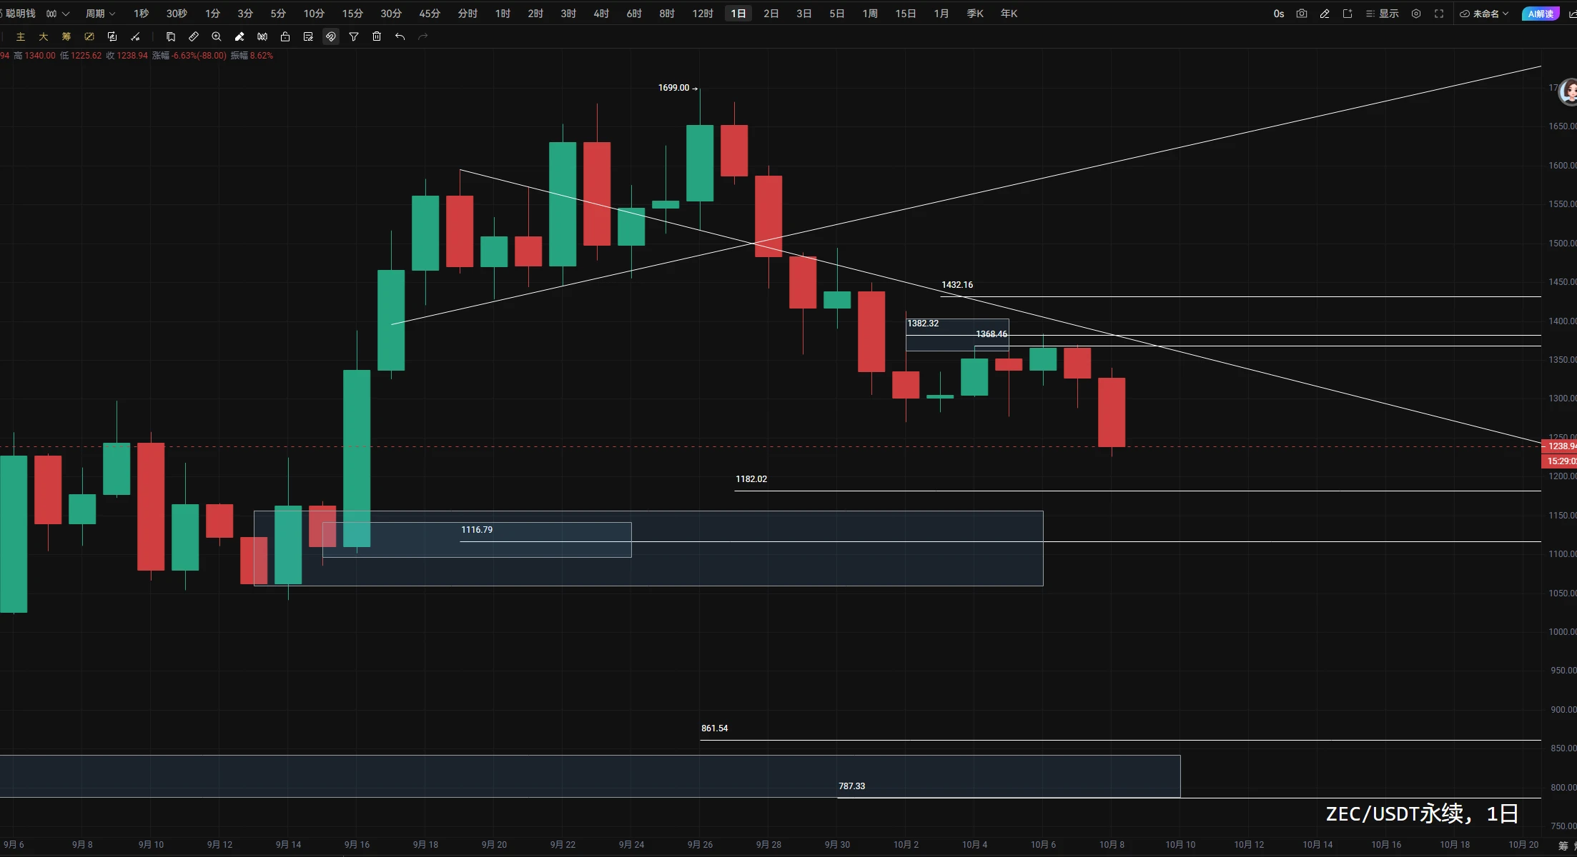Open chart settings hexagon icon
This screenshot has width=1577, height=857.
click(x=1416, y=14)
